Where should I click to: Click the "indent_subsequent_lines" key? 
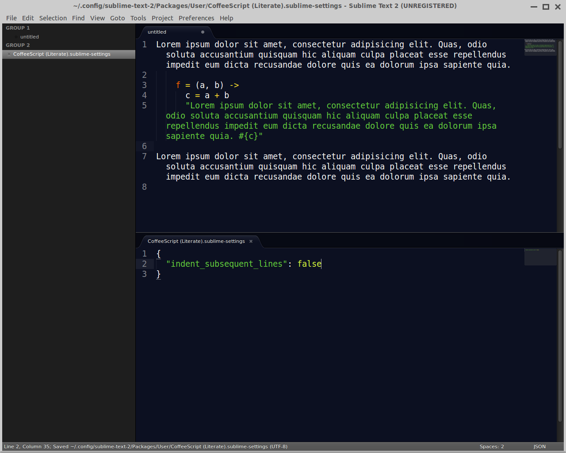point(226,264)
